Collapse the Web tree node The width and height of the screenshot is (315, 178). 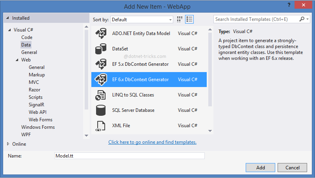click(17, 60)
